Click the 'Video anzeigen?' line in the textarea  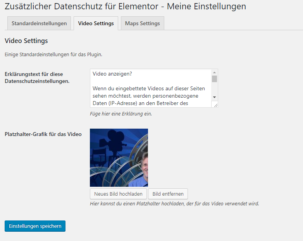click(112, 74)
